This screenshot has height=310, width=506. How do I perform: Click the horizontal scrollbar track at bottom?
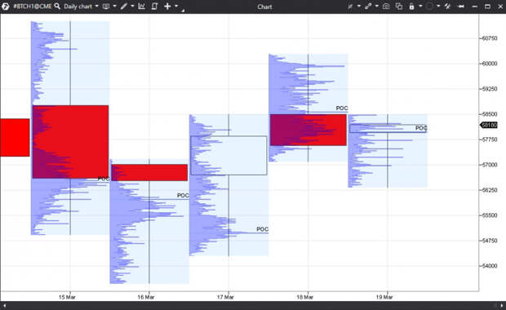click(x=253, y=305)
